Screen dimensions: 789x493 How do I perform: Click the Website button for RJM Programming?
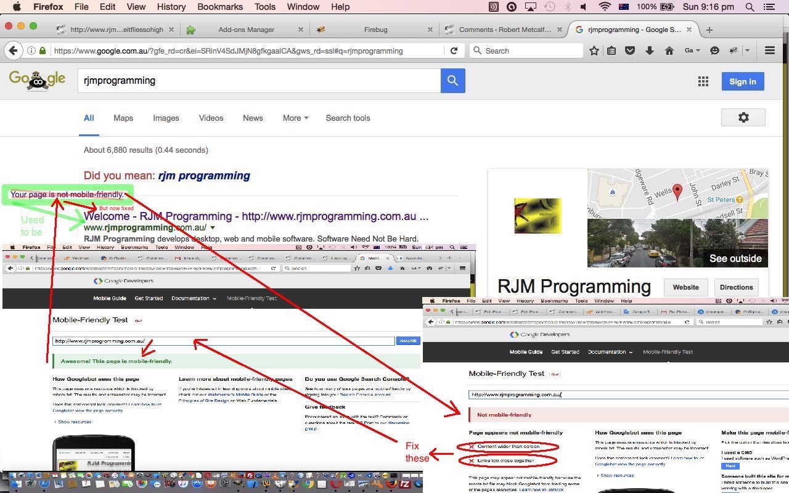pyautogui.click(x=685, y=287)
